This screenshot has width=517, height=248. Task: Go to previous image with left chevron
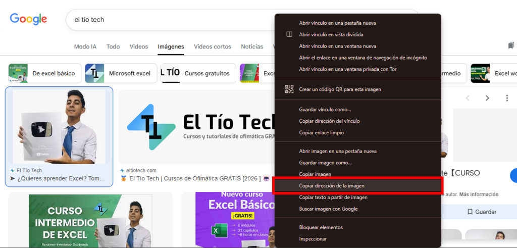coord(468,98)
